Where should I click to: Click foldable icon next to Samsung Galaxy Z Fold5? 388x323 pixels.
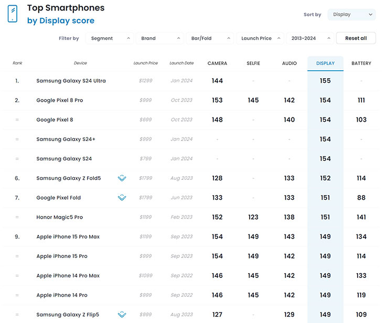[x=122, y=178]
